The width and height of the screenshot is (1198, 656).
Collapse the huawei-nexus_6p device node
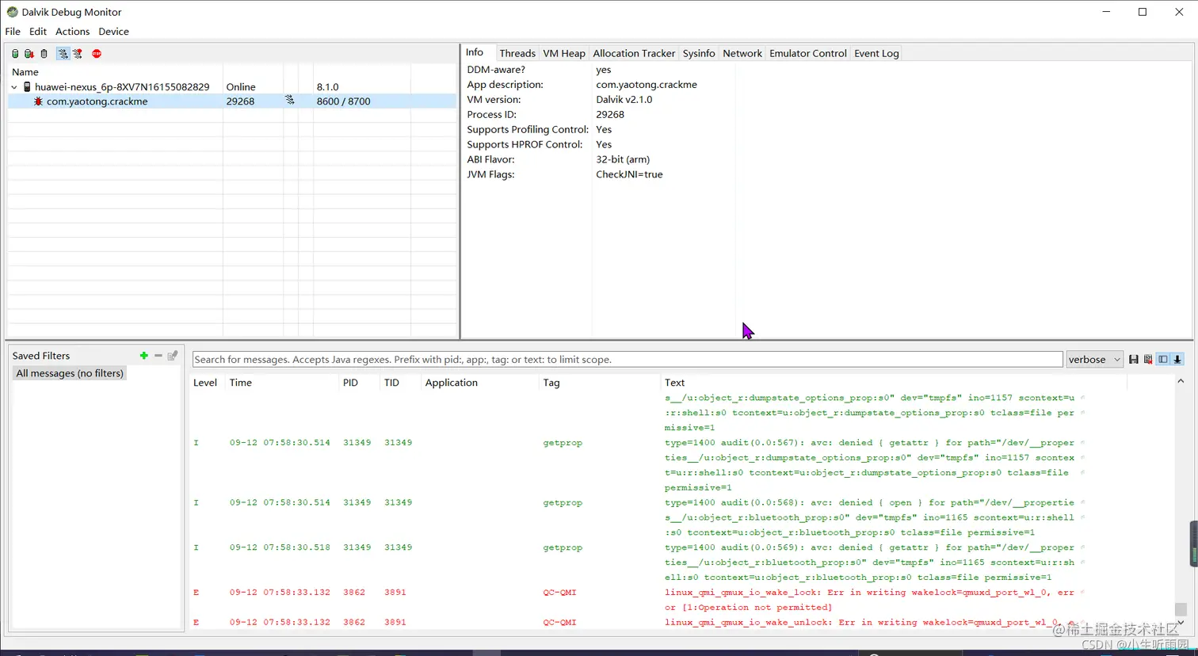click(14, 87)
